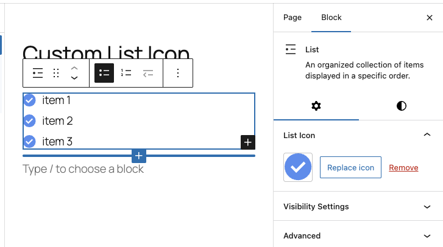Viewport: 443px width, 247px height.
Task: Move block down with the down arrow
Action: [x=74, y=78]
